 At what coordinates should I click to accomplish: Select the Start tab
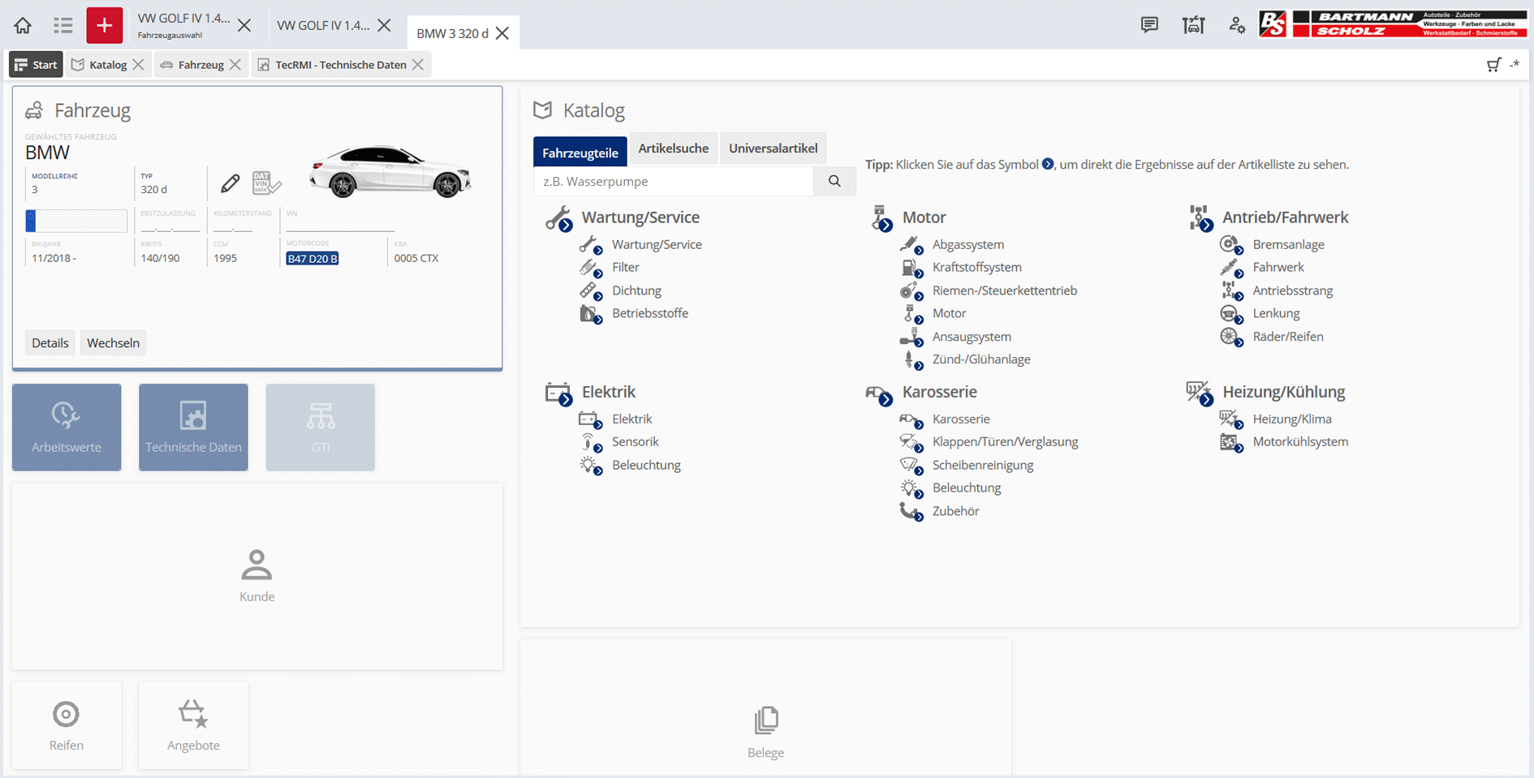(x=36, y=65)
